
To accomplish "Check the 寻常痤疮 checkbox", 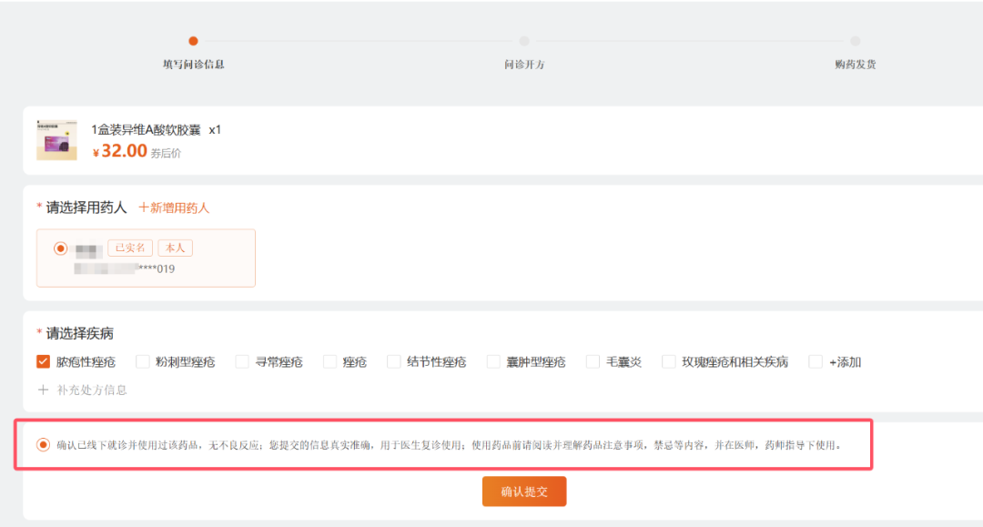I will (242, 361).
